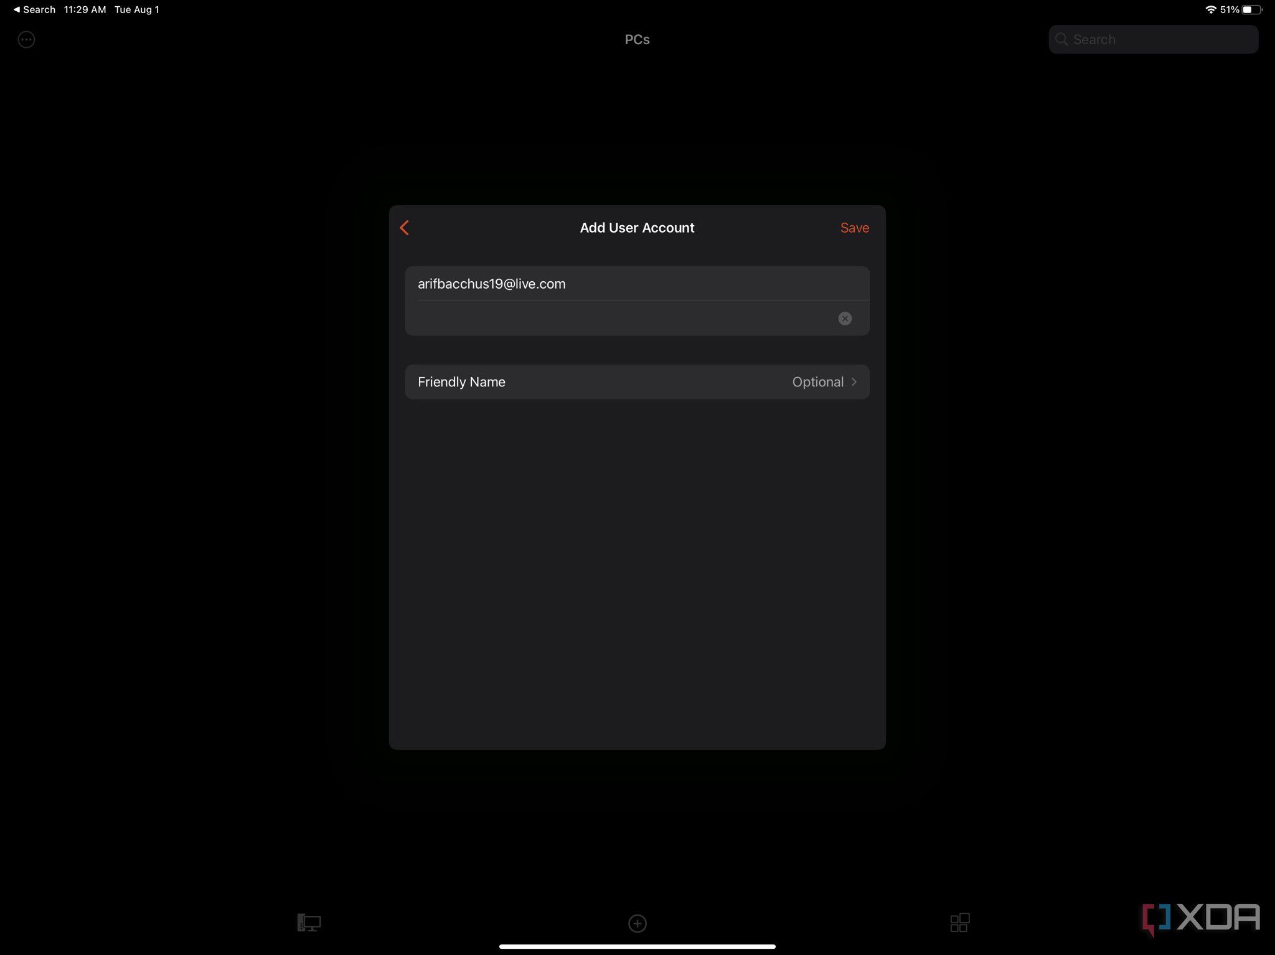Tap the more options ellipsis icon
This screenshot has width=1275, height=955.
tap(26, 39)
